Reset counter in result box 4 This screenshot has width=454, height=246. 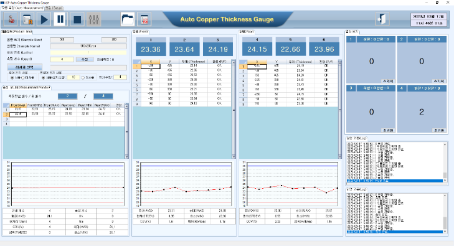click(439, 130)
